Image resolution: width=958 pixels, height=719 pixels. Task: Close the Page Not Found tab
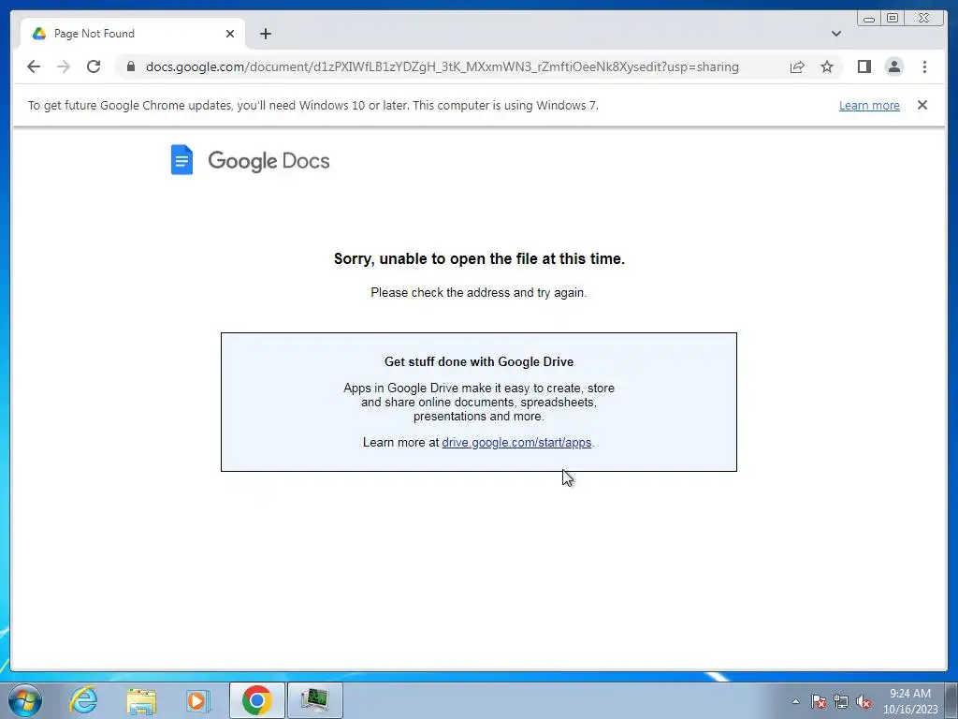click(230, 34)
